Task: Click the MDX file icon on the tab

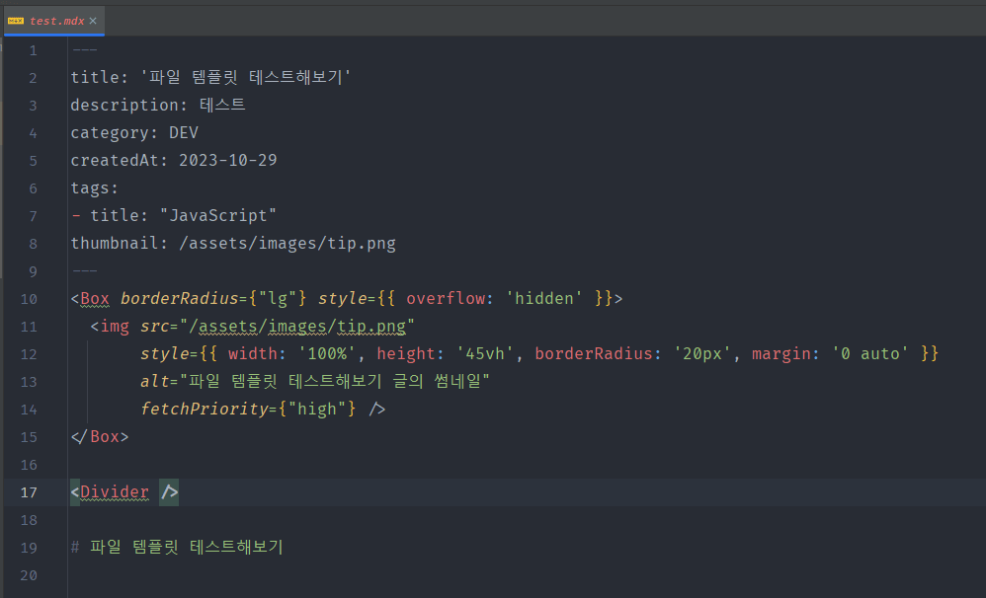Action: [16, 21]
